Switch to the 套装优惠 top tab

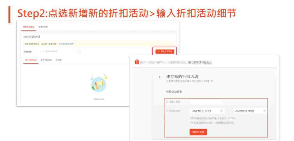43,27
